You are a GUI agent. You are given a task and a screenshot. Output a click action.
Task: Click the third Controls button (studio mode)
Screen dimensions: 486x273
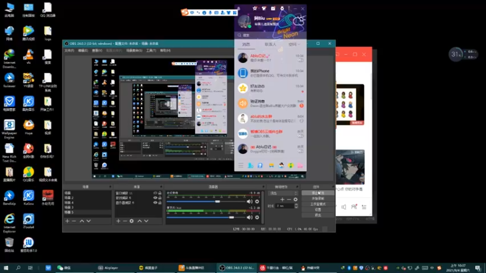pyautogui.click(x=318, y=204)
